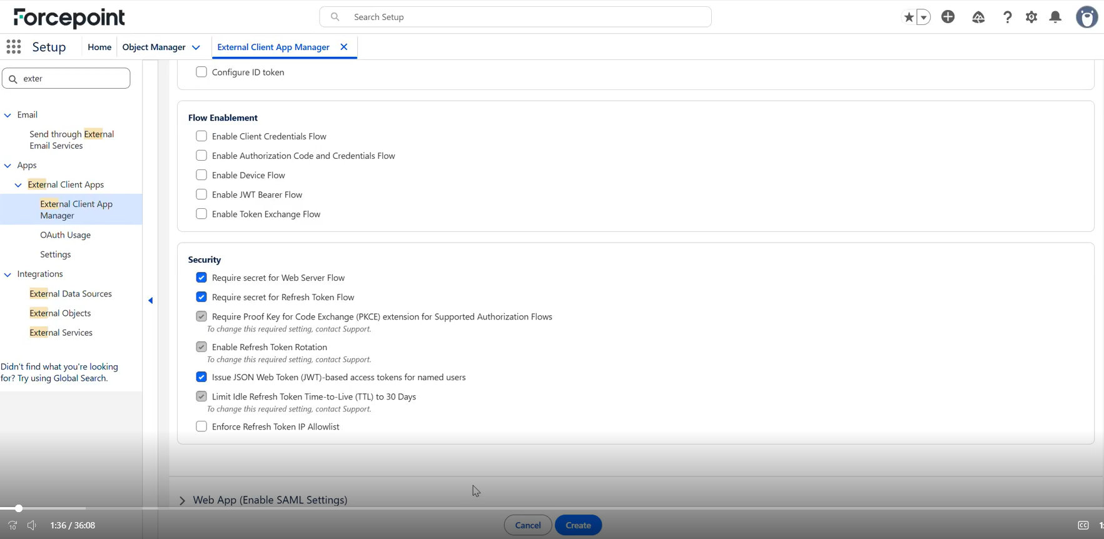Open the Global Actions plus icon
The width and height of the screenshot is (1104, 539).
click(948, 17)
